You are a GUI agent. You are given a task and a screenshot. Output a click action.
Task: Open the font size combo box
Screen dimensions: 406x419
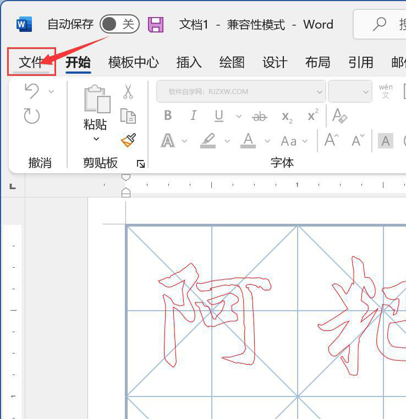350,92
